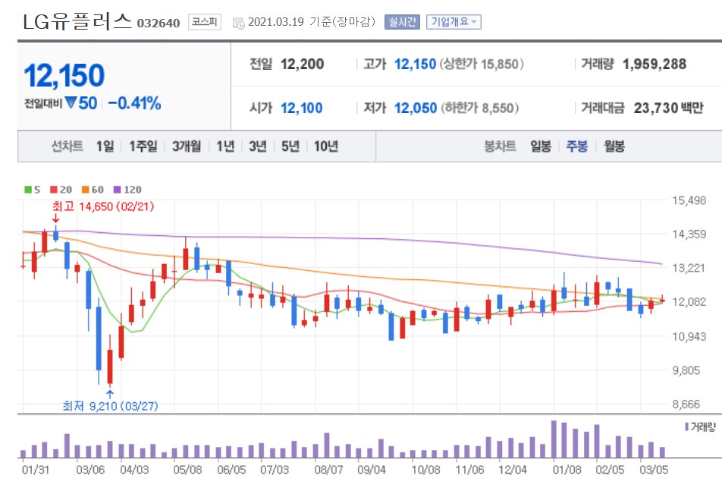Click the 03/06 date axis label
Viewport: 722px width, 488px height.
coord(90,470)
